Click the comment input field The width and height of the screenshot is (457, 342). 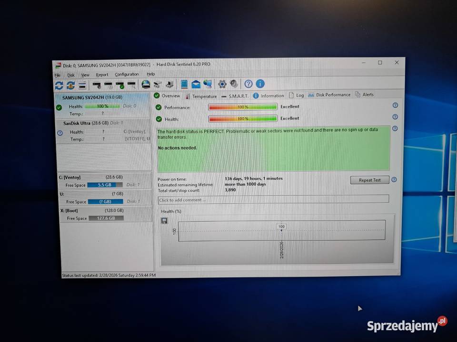[x=273, y=199]
